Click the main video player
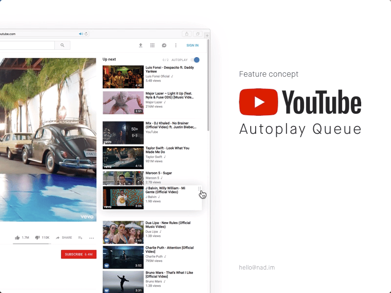 coord(48,140)
